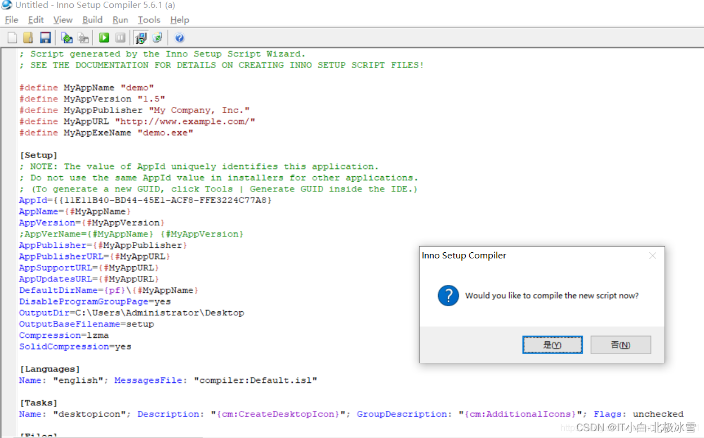
Task: Click the commented ;AppVerName line
Action: [131, 234]
